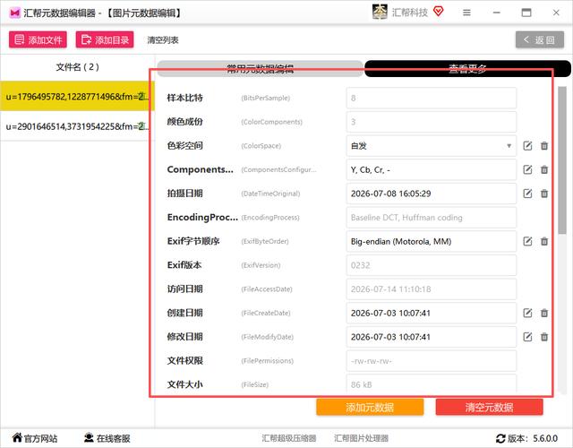
Task: Delete the 修改日期 entry
Action: tap(544, 337)
